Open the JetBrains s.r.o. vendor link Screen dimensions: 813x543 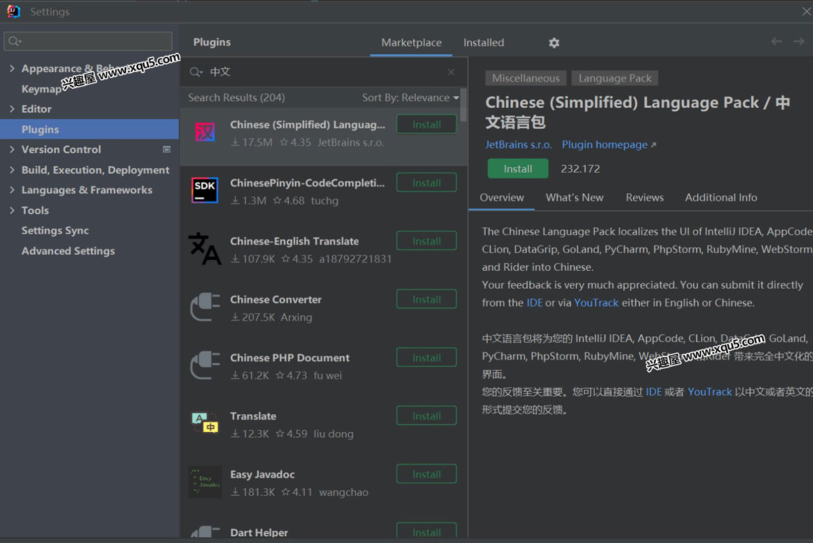518,144
